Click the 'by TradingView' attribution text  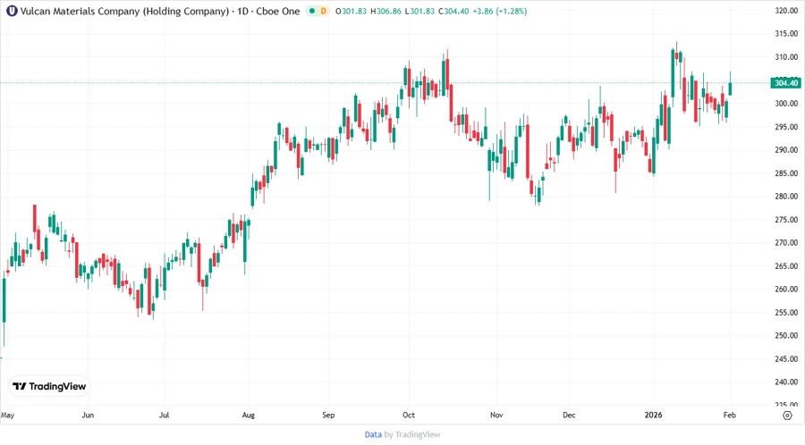[x=412, y=434]
